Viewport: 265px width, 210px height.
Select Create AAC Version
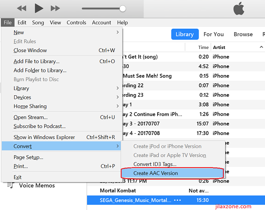pos(173,173)
